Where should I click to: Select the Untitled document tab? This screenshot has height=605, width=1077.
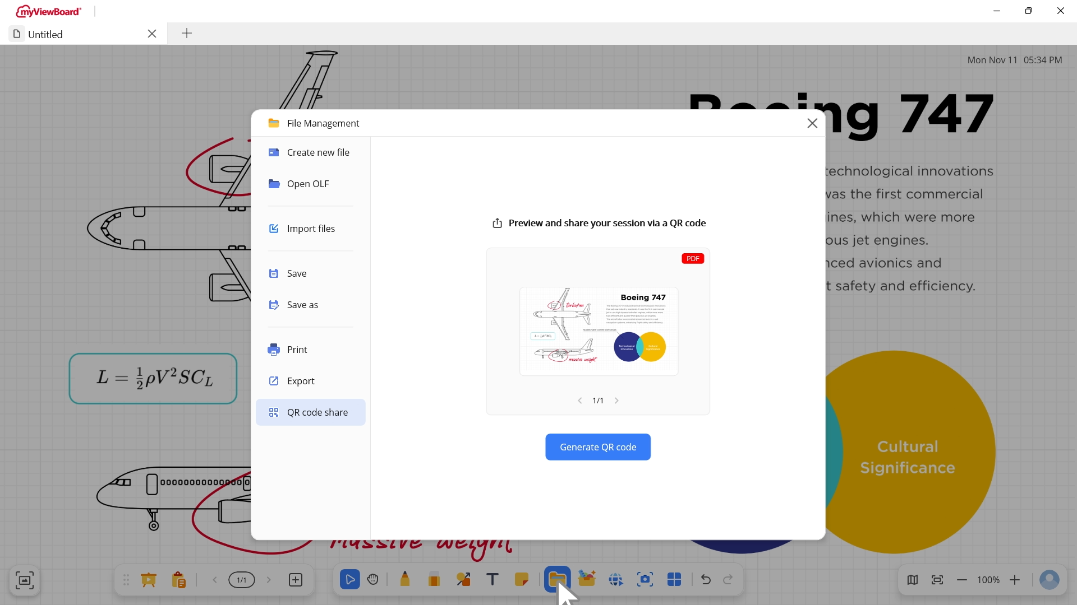[x=84, y=34]
